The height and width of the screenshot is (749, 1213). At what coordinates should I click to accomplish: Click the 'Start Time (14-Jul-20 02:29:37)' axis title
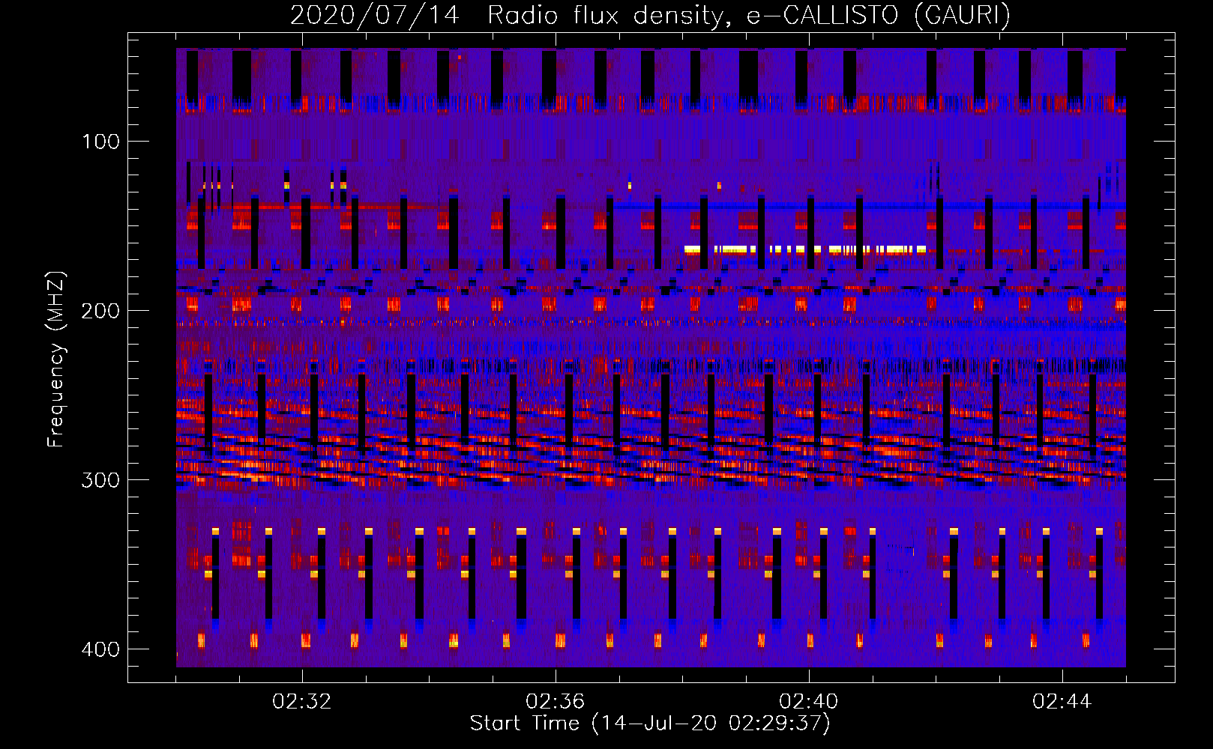650,724
